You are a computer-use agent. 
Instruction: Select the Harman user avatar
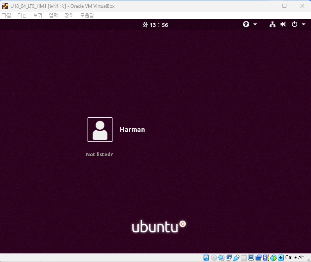pyautogui.click(x=100, y=130)
